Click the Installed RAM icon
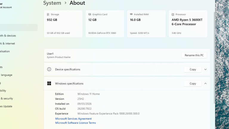 131,14
